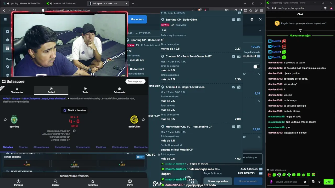
Task: Open stats chart icon for Manchester City - Real Madrid
Action: 234,127
